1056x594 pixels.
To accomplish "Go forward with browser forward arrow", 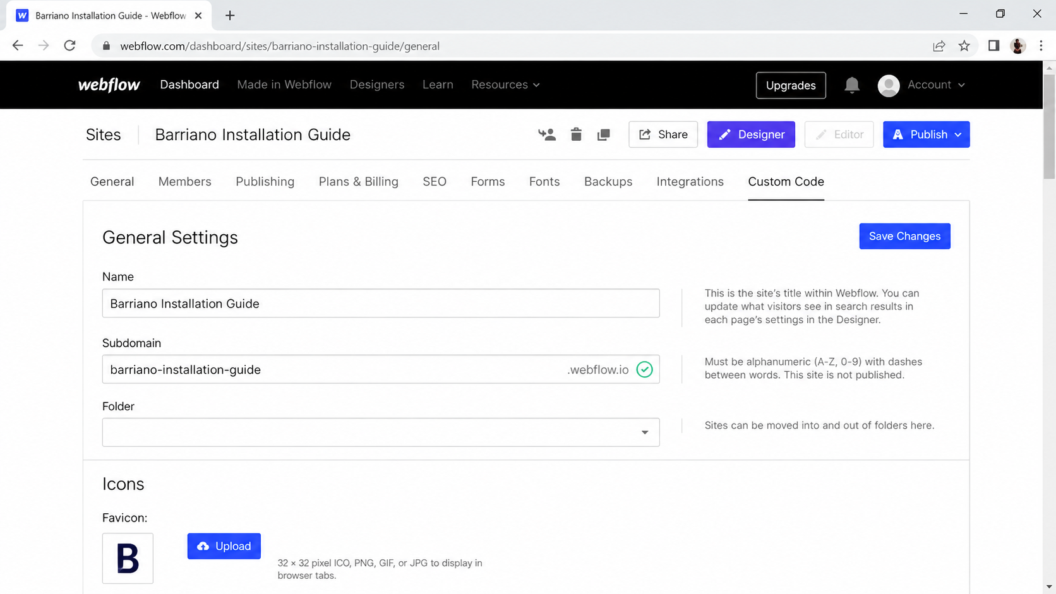I will tap(44, 45).
